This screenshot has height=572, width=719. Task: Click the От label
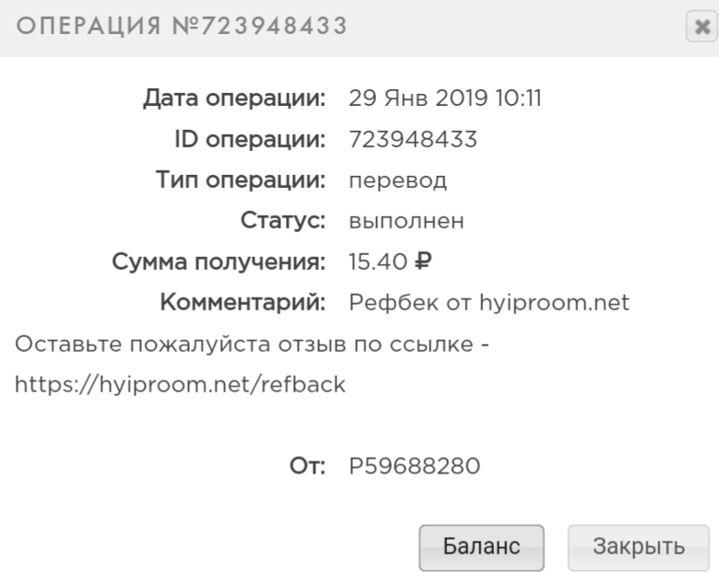tap(307, 466)
